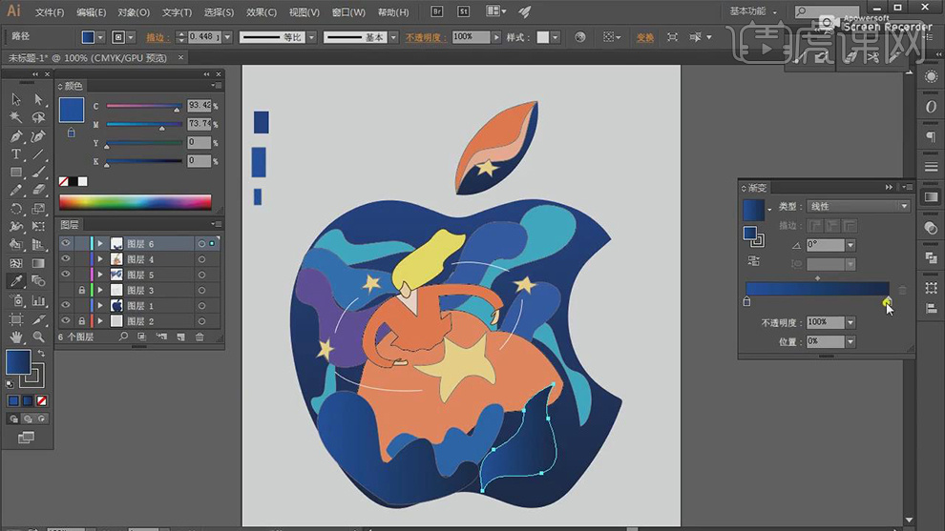The width and height of the screenshot is (945, 531).
Task: Select the Type tool
Action: (16, 154)
